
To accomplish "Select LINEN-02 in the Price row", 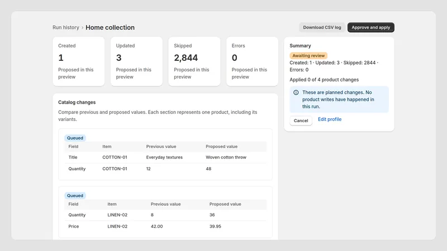I will (117, 226).
